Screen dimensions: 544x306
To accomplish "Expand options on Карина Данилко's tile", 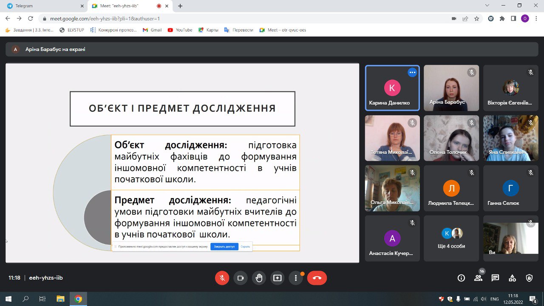I will coord(412,72).
